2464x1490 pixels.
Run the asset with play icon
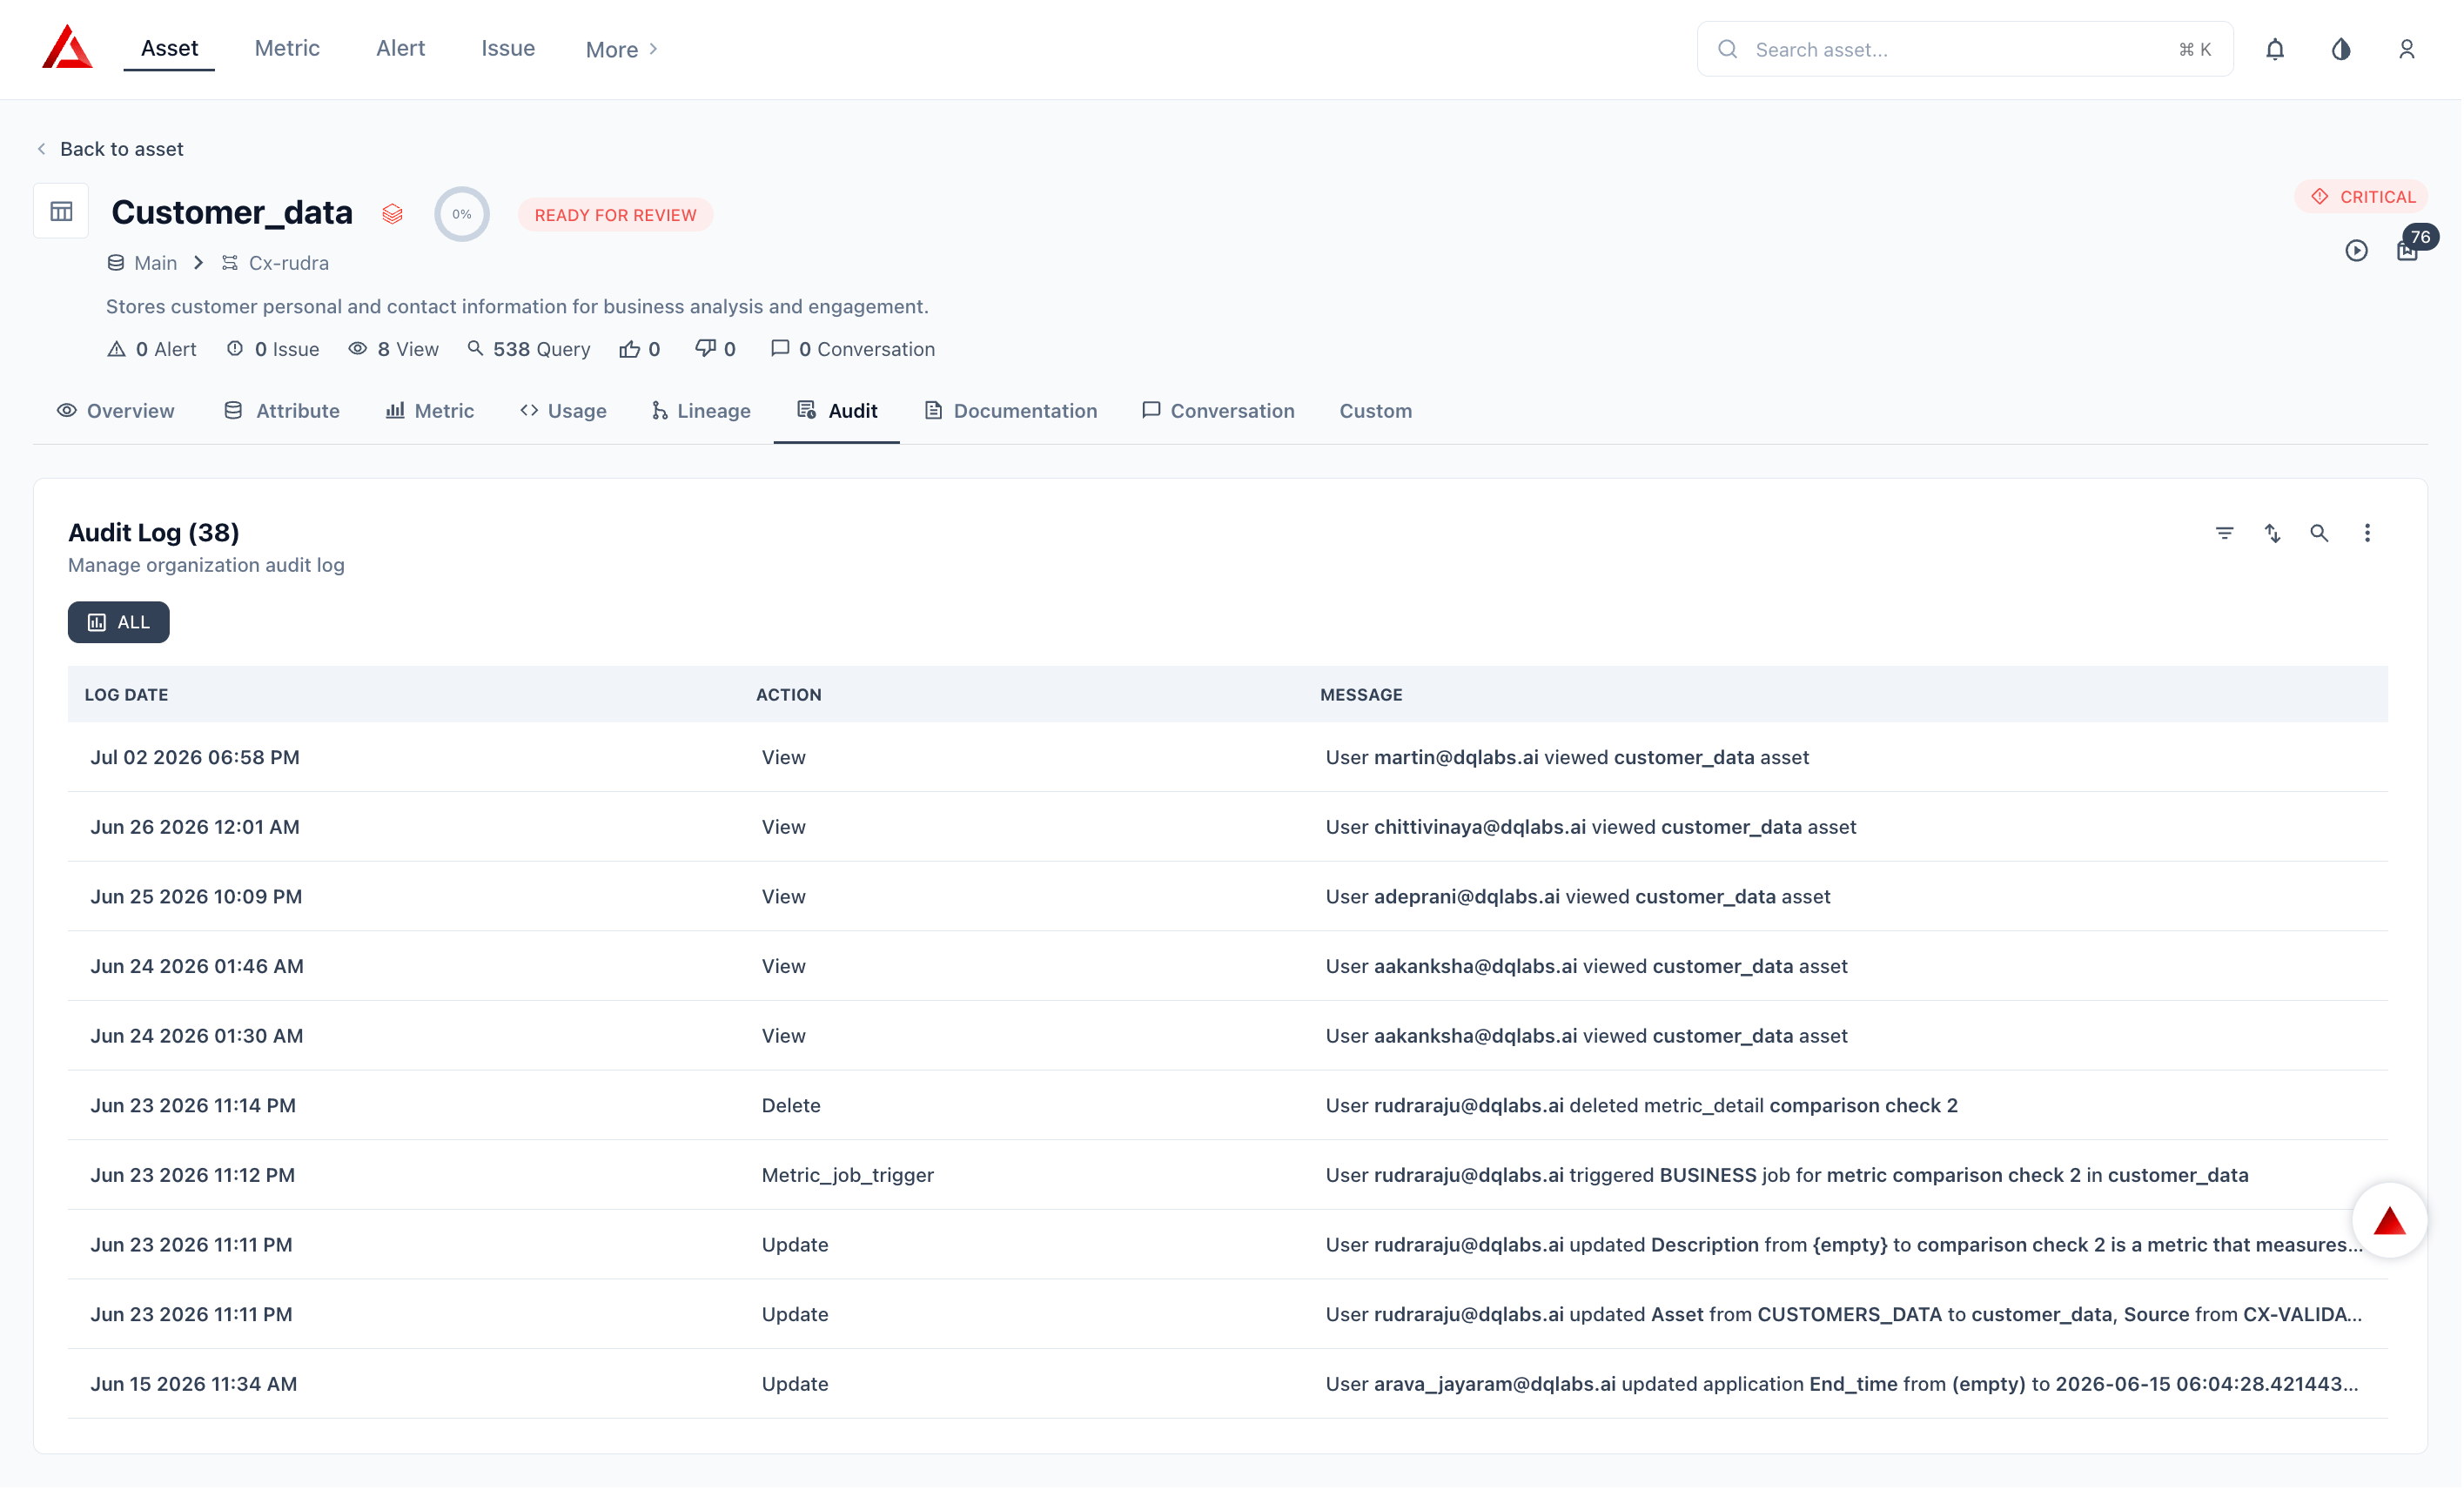click(2358, 251)
